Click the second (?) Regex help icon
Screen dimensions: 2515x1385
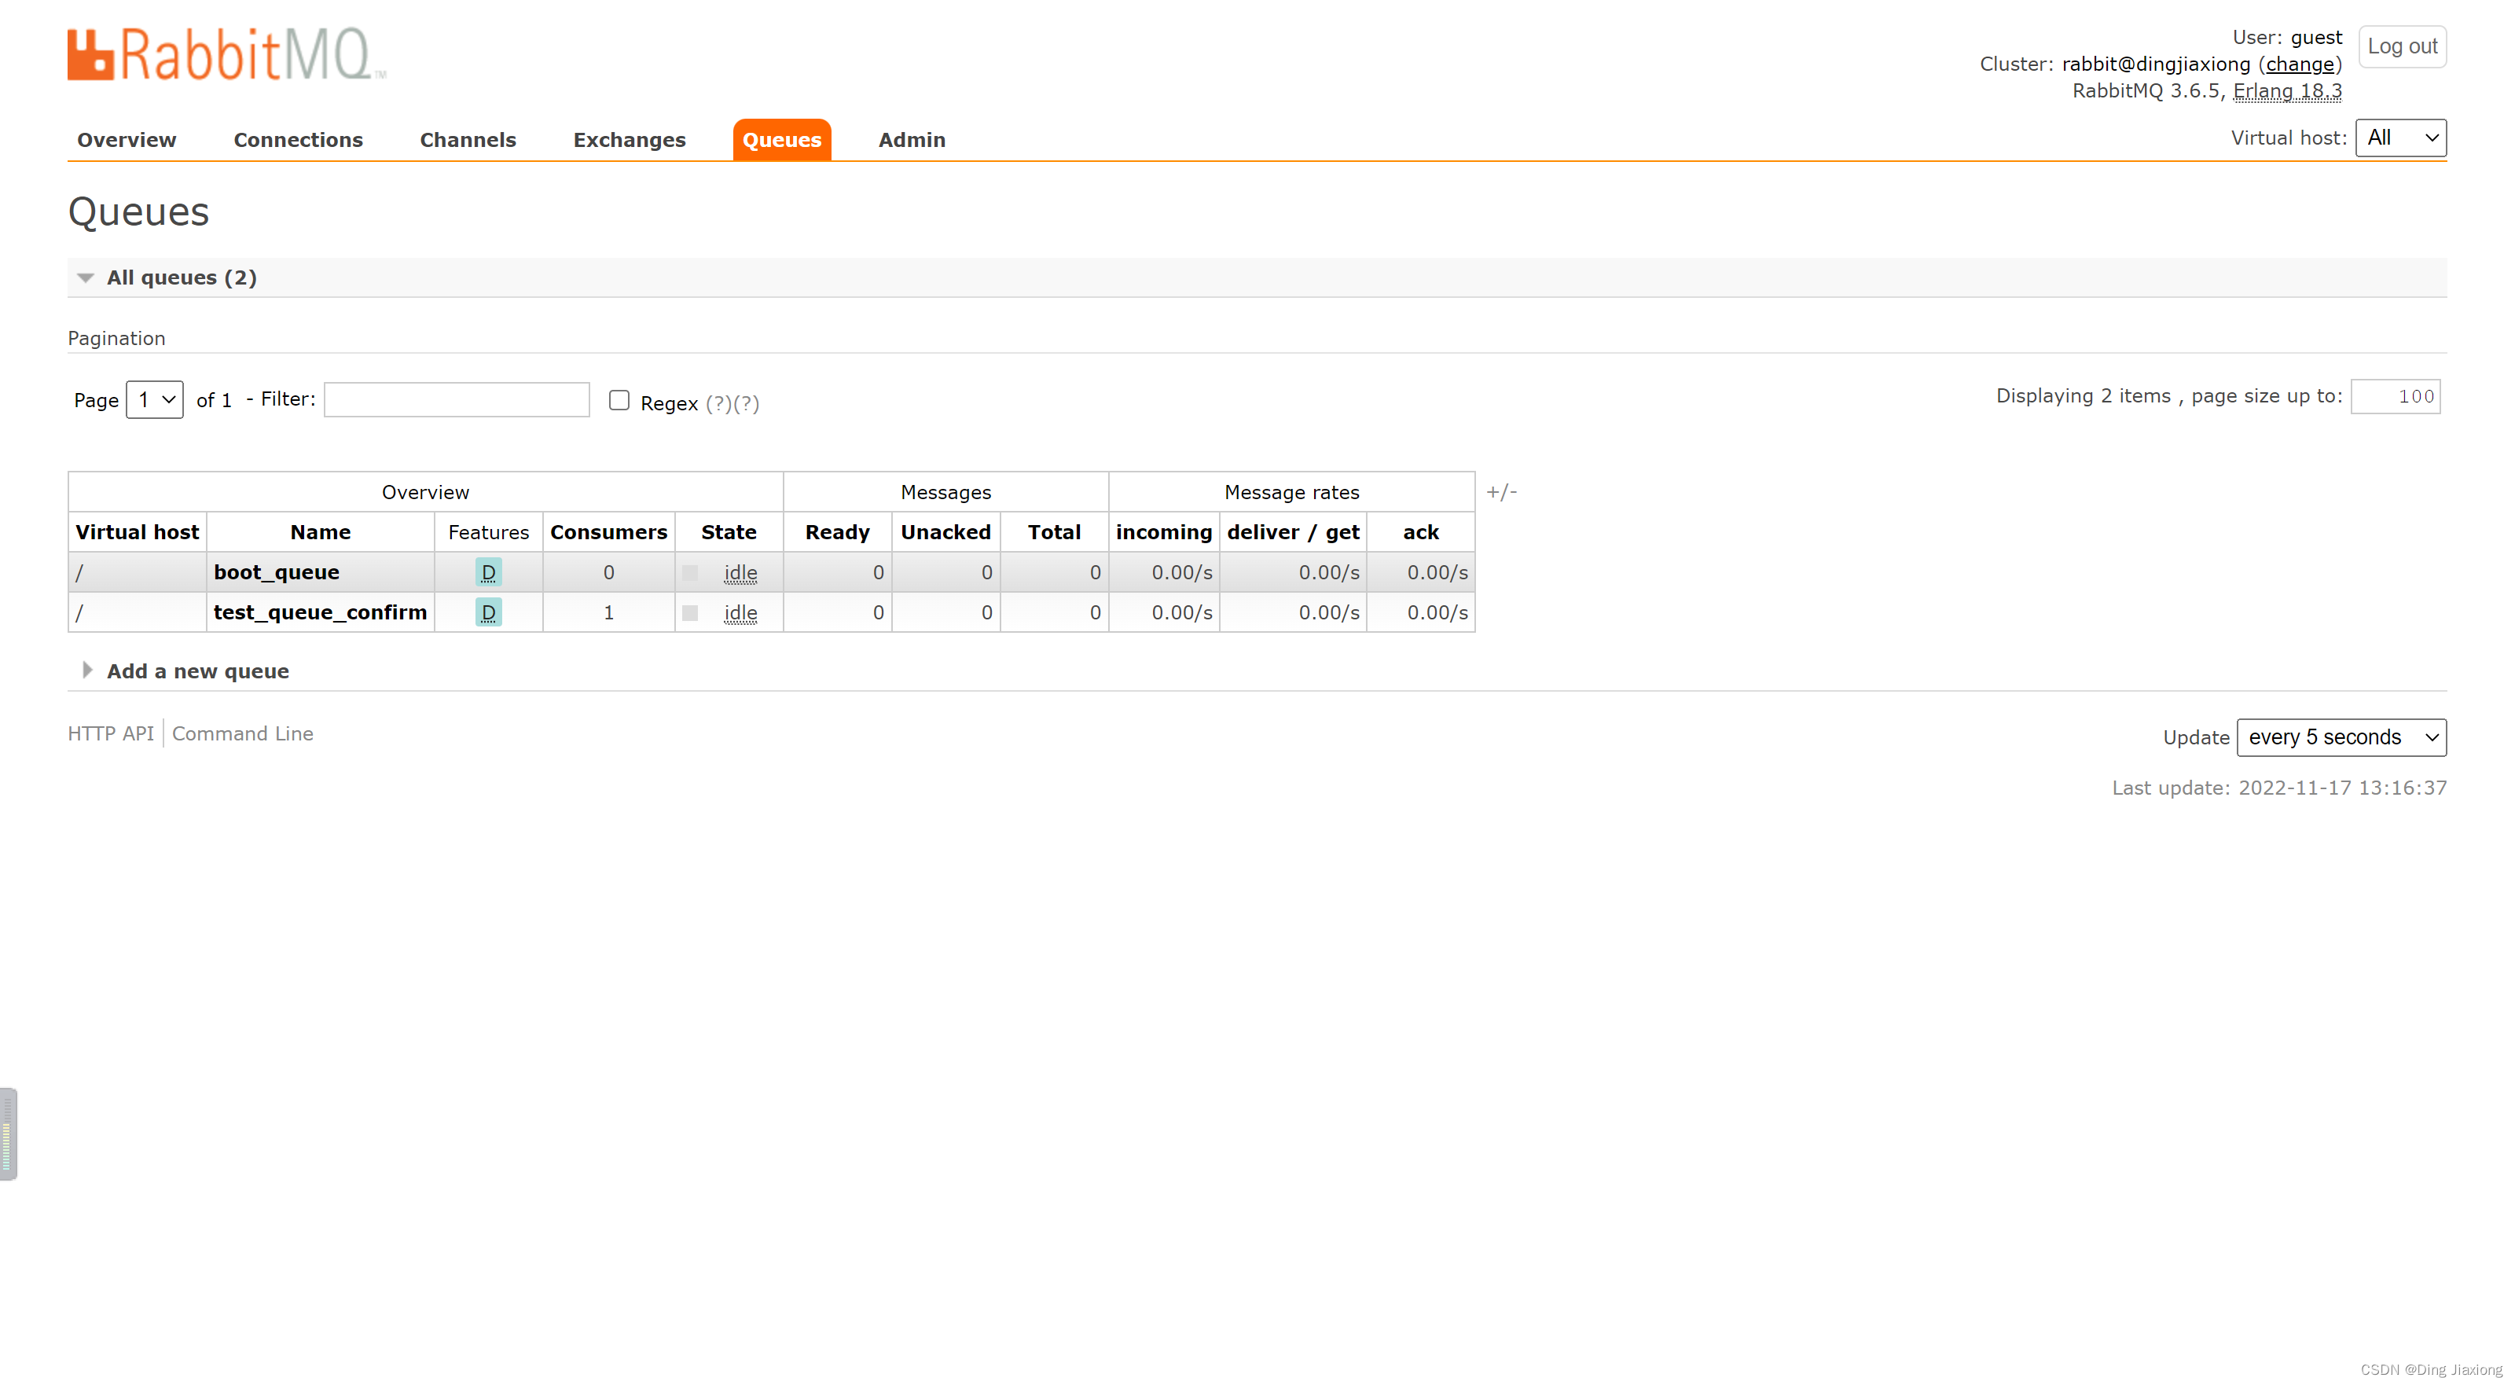tap(746, 403)
